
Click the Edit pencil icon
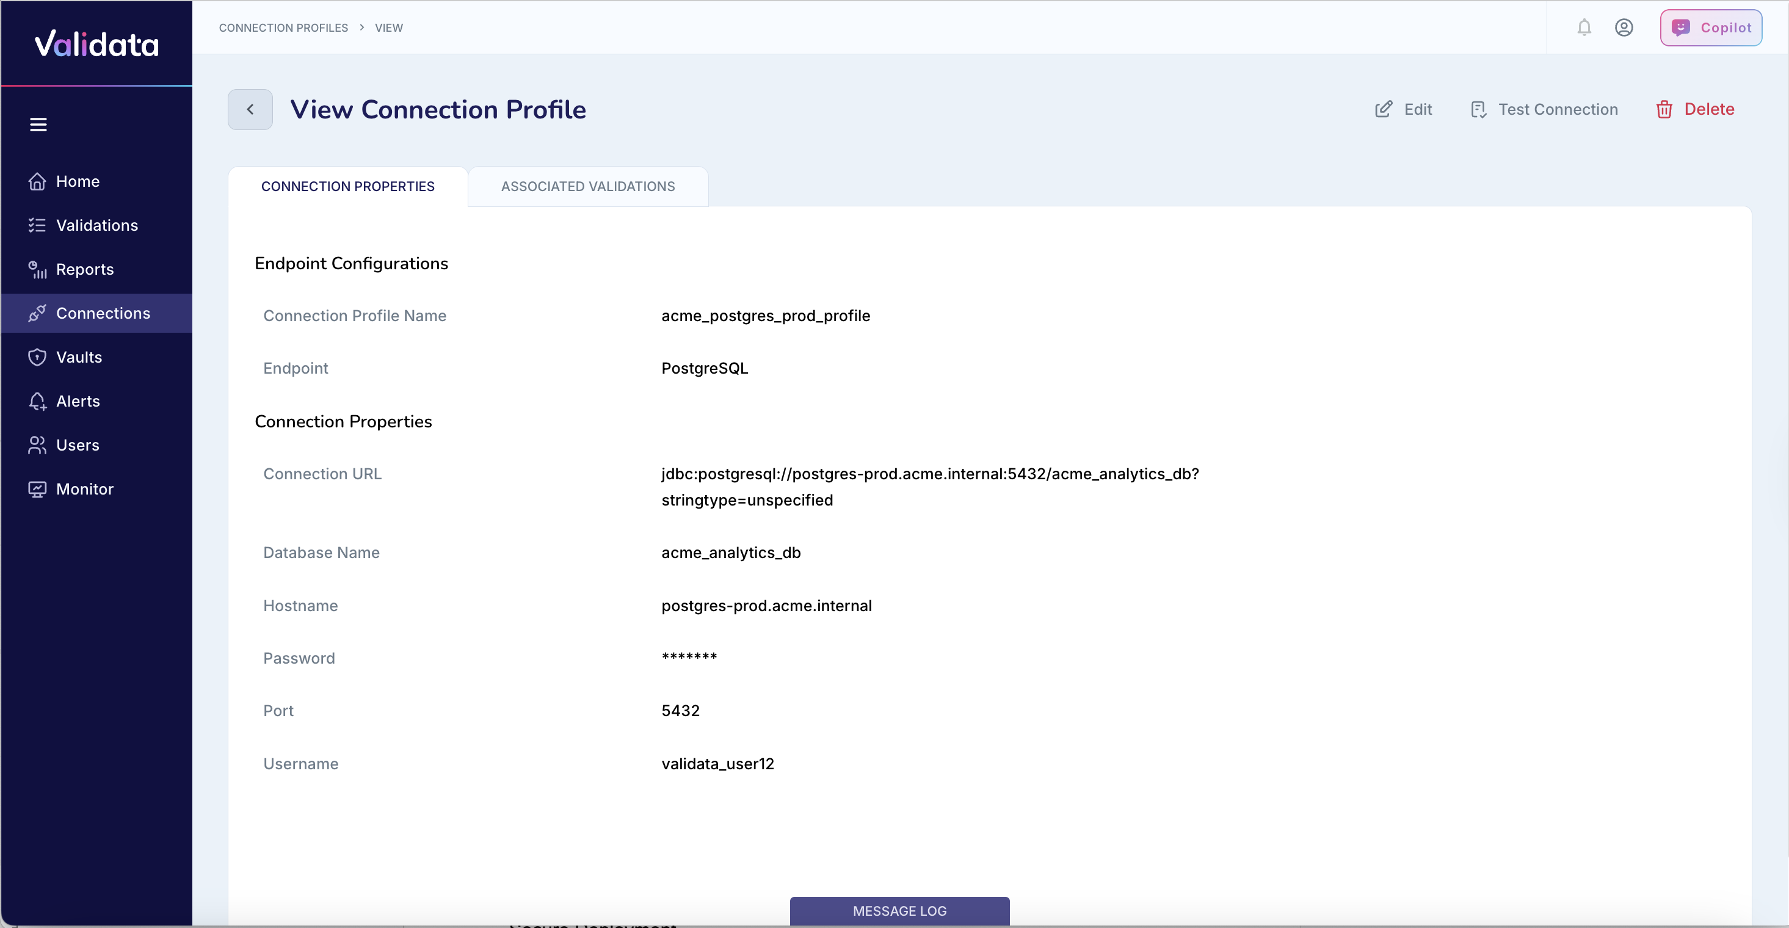pyautogui.click(x=1384, y=109)
